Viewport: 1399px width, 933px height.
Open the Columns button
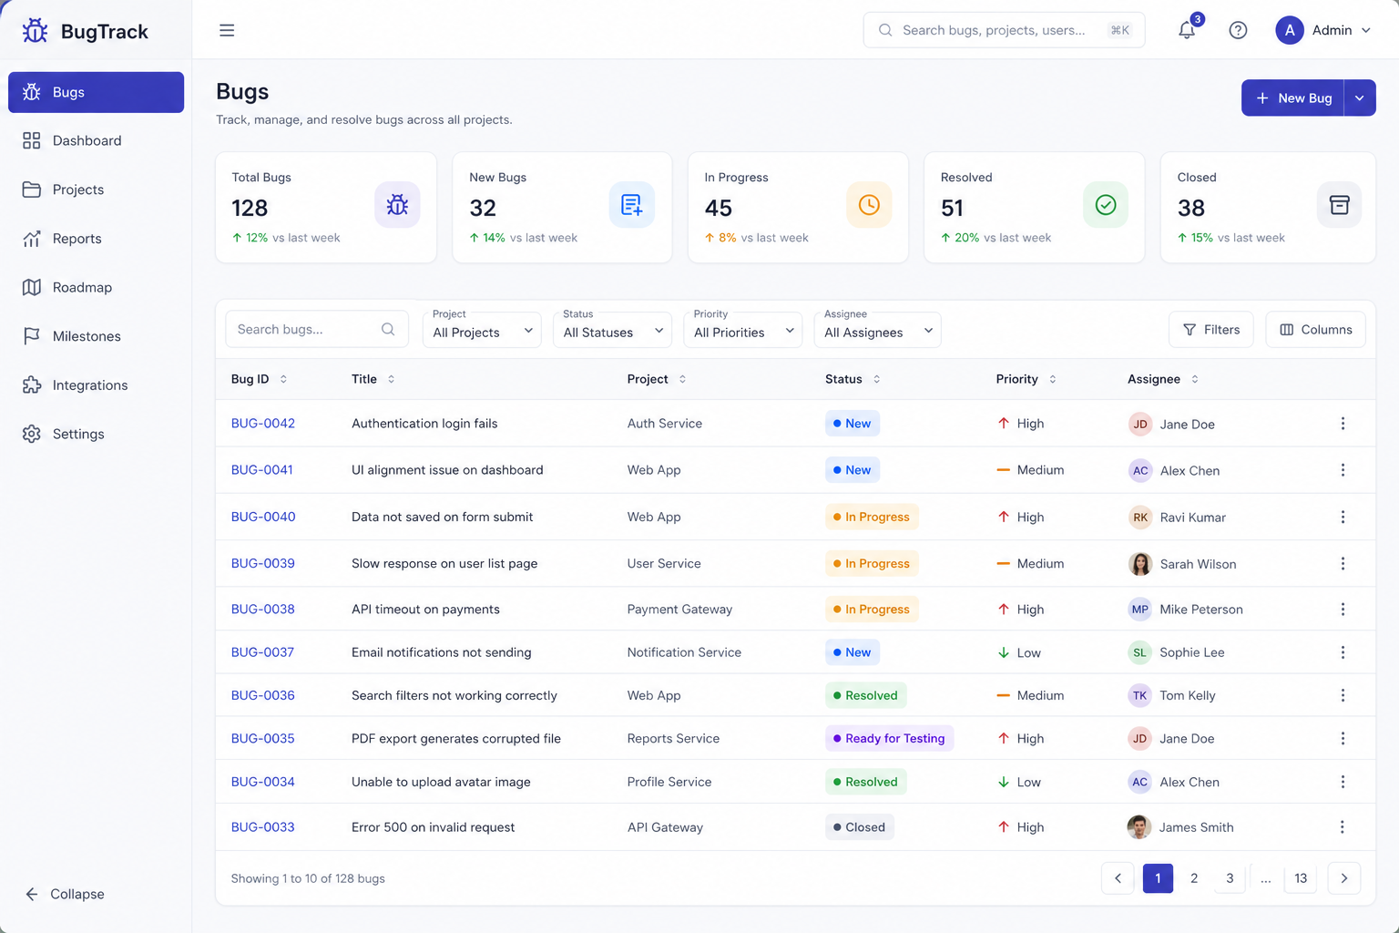pos(1315,330)
